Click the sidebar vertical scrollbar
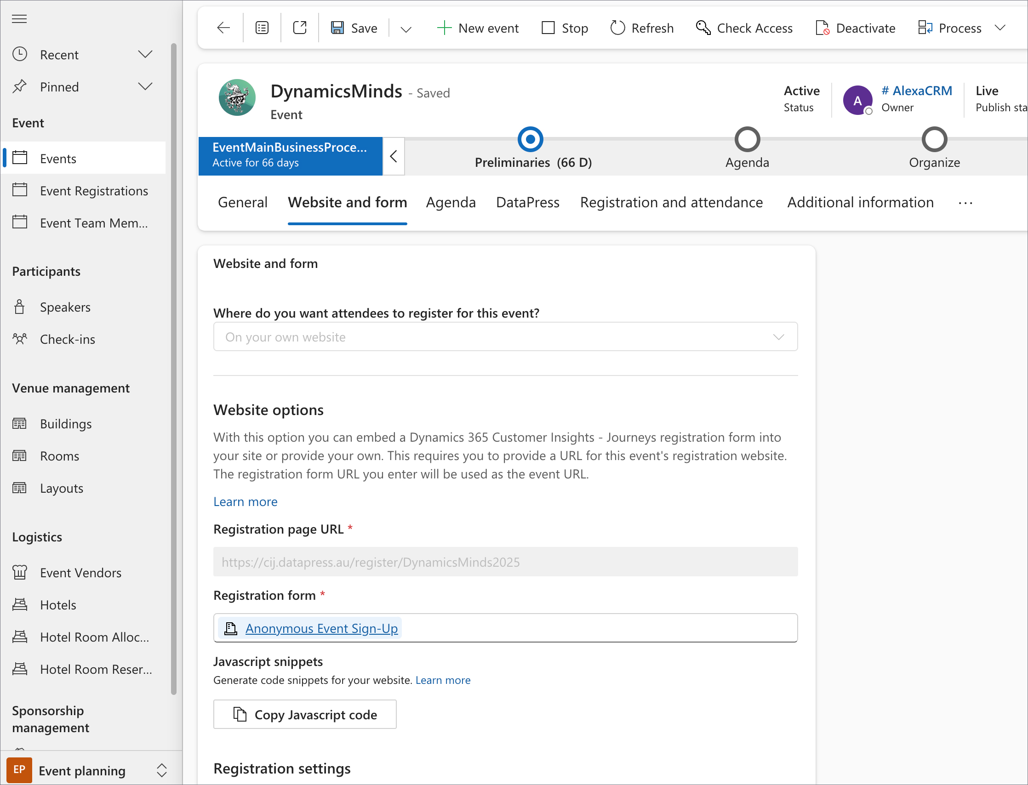Image resolution: width=1028 pixels, height=785 pixels. 174,369
